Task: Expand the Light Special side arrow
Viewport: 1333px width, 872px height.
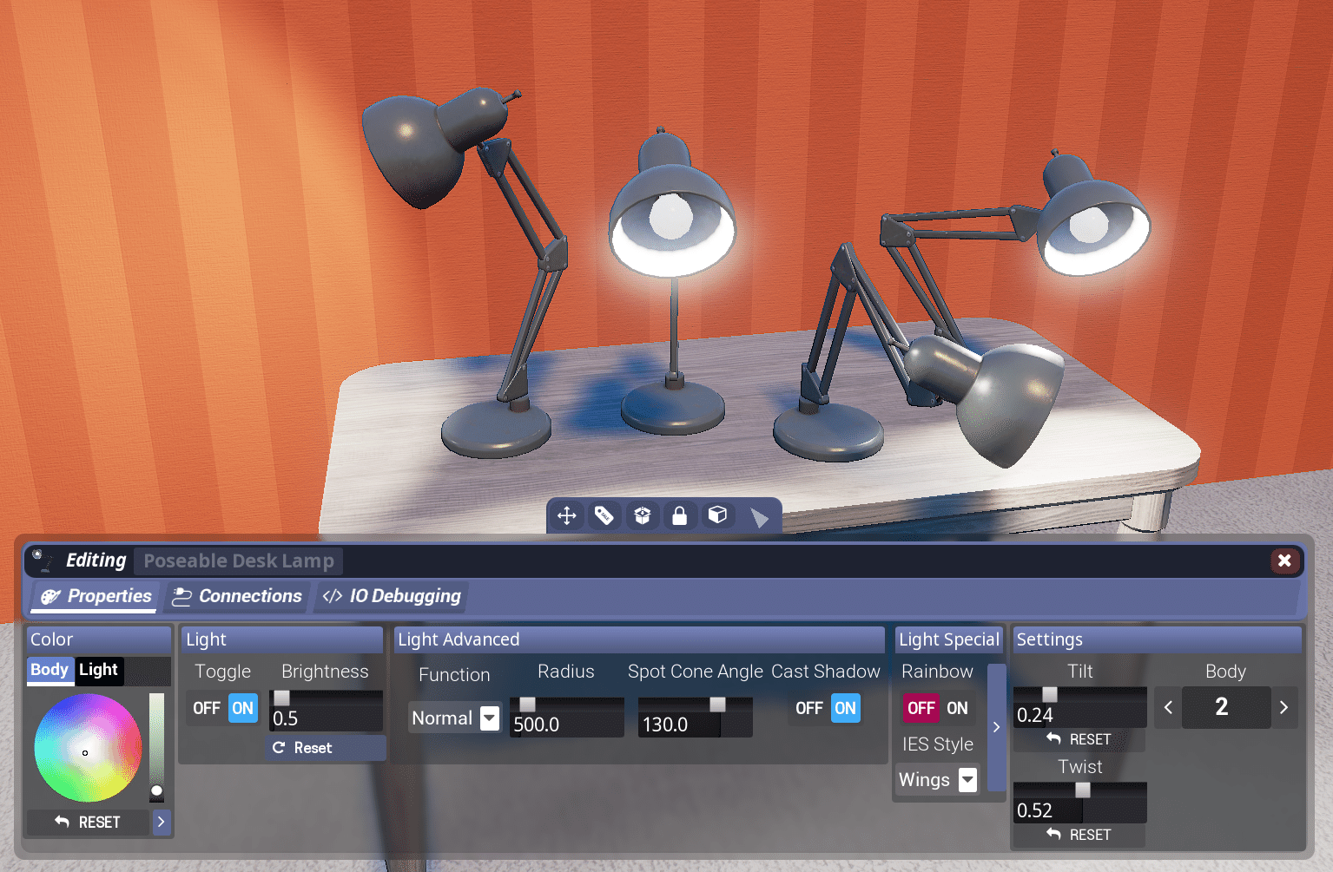Action: 996,727
